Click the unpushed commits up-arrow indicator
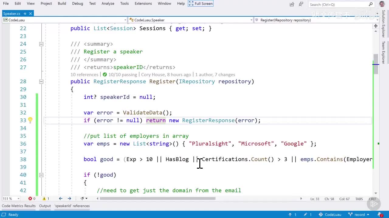This screenshot has height=218, width=389. pyautogui.click(x=292, y=215)
